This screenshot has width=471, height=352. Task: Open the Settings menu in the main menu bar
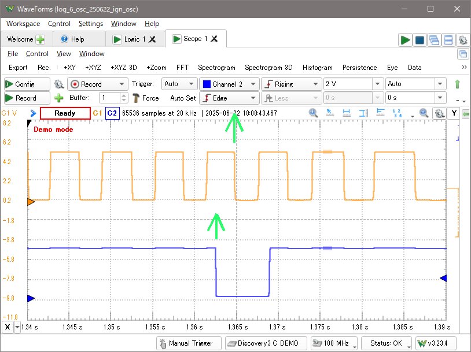tap(91, 24)
